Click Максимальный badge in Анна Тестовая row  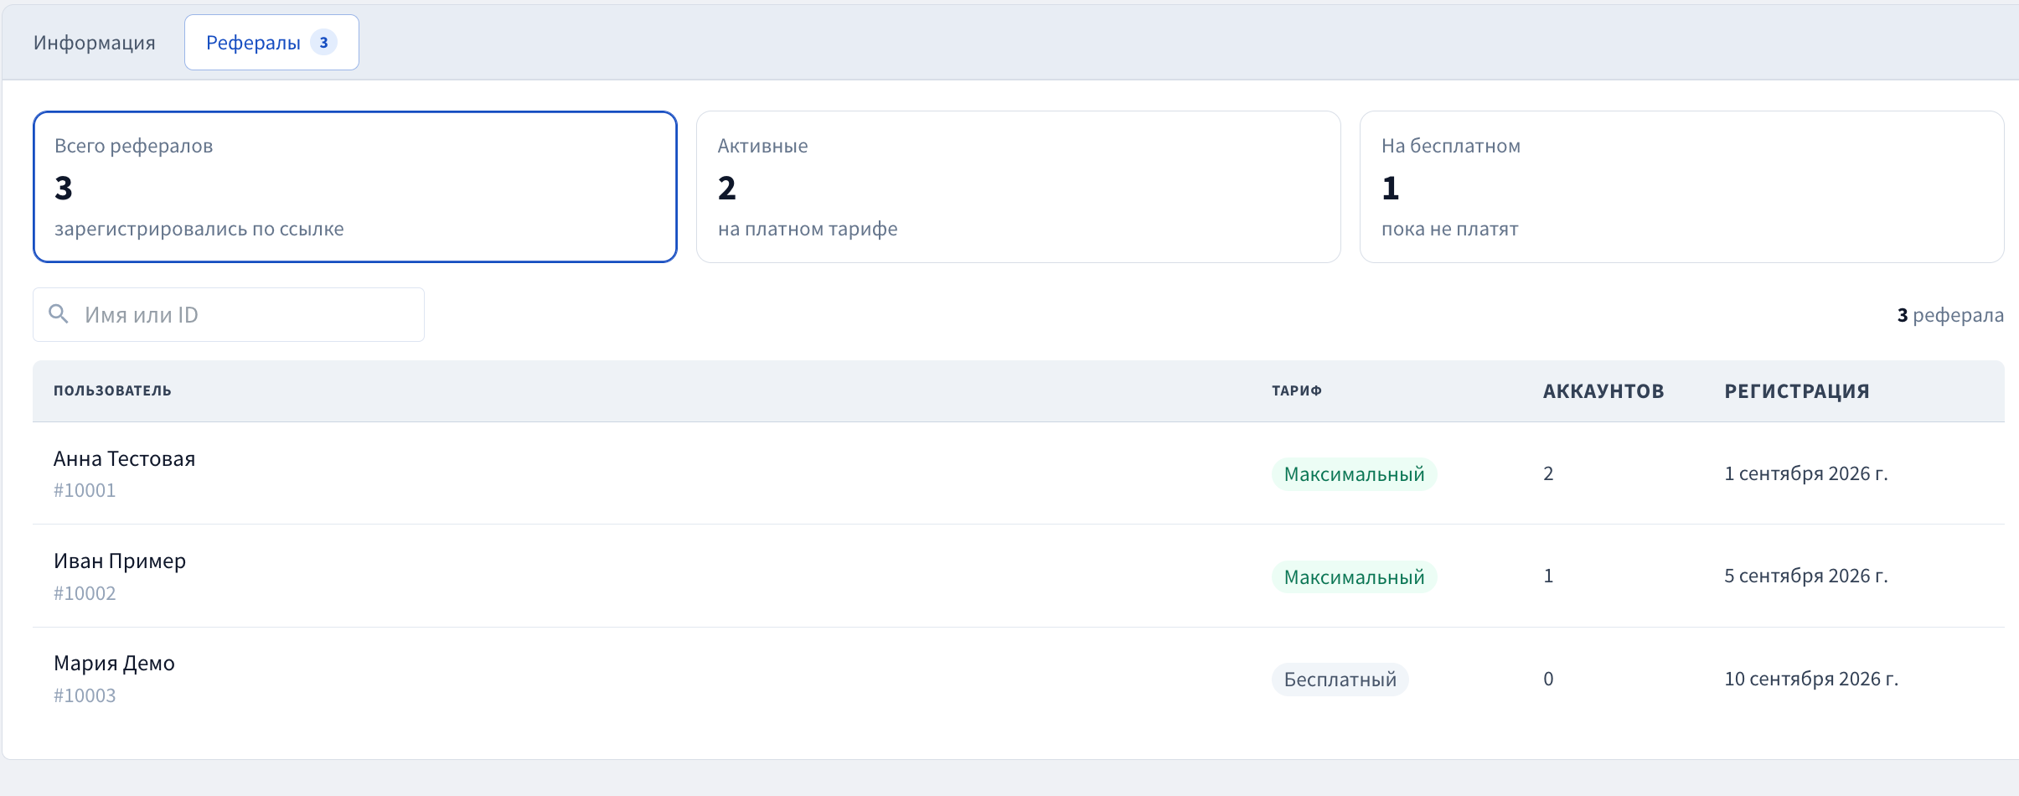click(1354, 474)
